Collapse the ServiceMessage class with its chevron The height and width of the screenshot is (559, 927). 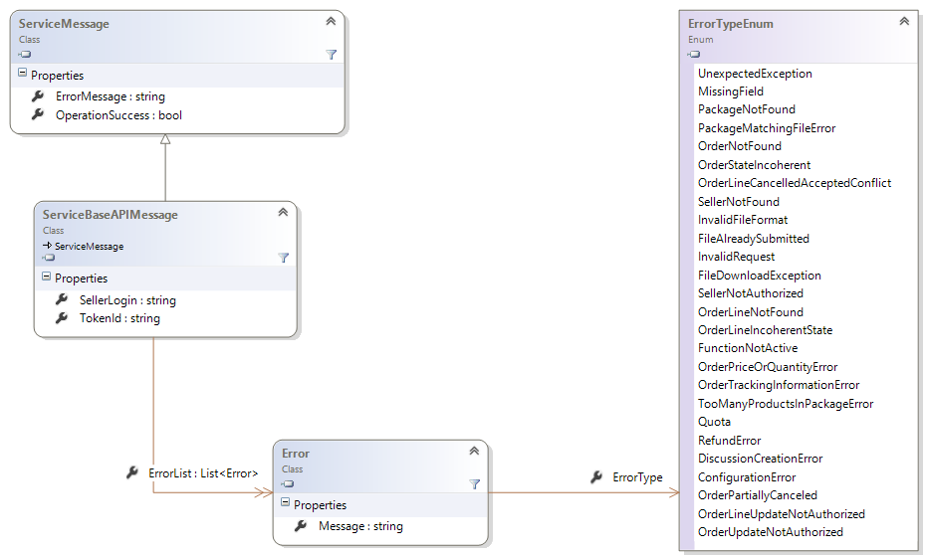tap(331, 21)
